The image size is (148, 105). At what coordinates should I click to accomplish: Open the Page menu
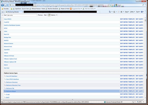point(127,12)
